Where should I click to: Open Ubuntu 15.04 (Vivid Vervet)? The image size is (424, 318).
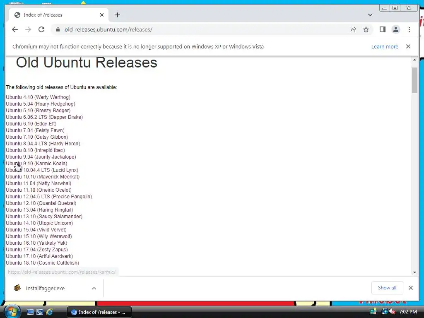[36, 229]
